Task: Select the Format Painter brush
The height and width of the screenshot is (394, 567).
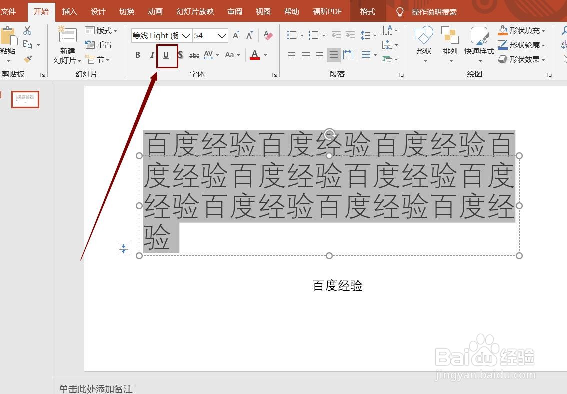Action: 28,59
